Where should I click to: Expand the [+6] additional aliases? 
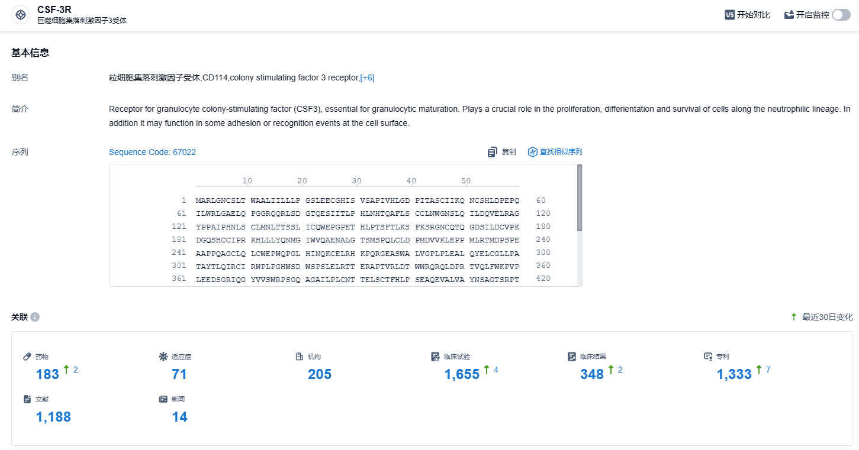click(x=367, y=77)
